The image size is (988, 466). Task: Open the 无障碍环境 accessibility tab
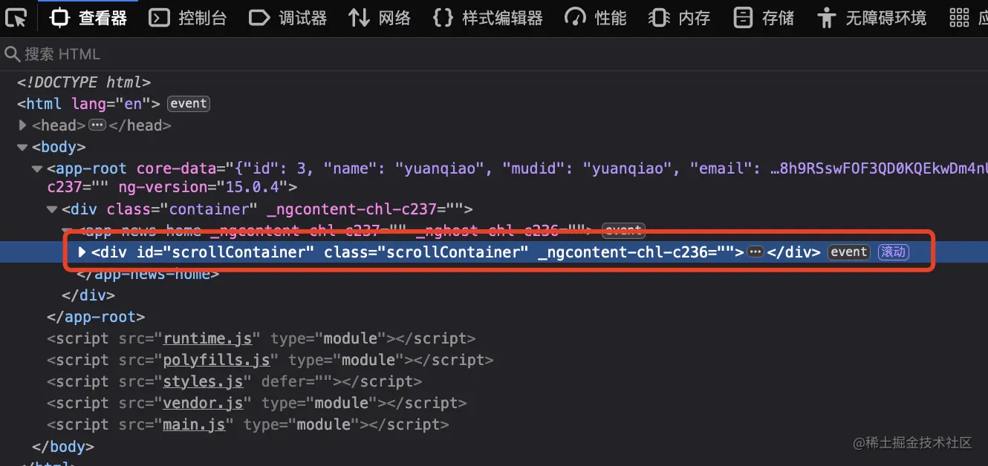(x=872, y=18)
